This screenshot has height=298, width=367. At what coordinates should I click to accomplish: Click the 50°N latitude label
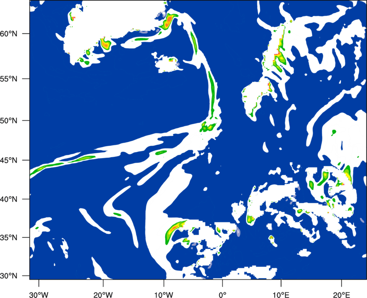(x=9, y=121)
